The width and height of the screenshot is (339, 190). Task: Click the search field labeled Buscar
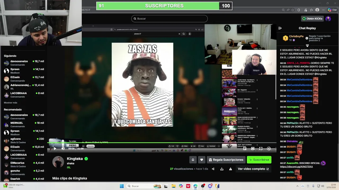[169, 18]
